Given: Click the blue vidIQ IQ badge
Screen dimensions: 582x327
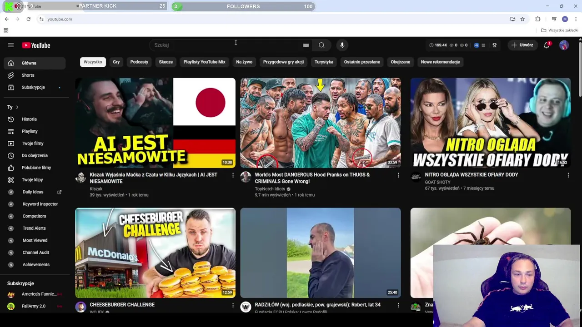Looking at the screenshot, I should point(477,45).
